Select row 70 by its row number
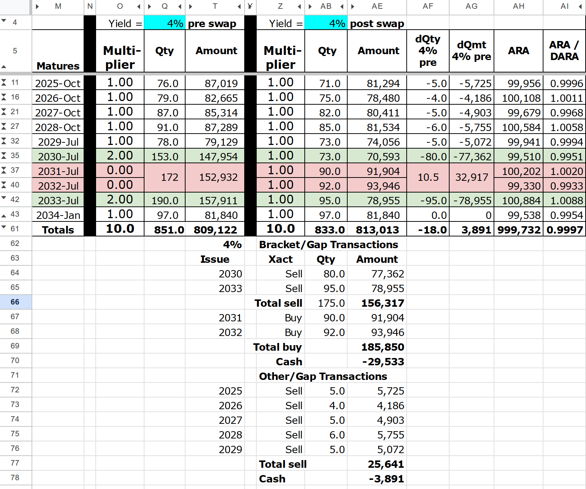The image size is (586, 489). (x=15, y=361)
